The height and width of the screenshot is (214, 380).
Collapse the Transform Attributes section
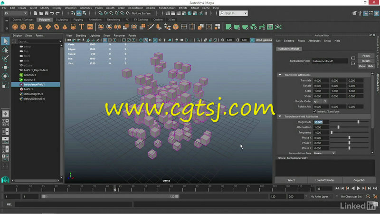[280, 75]
